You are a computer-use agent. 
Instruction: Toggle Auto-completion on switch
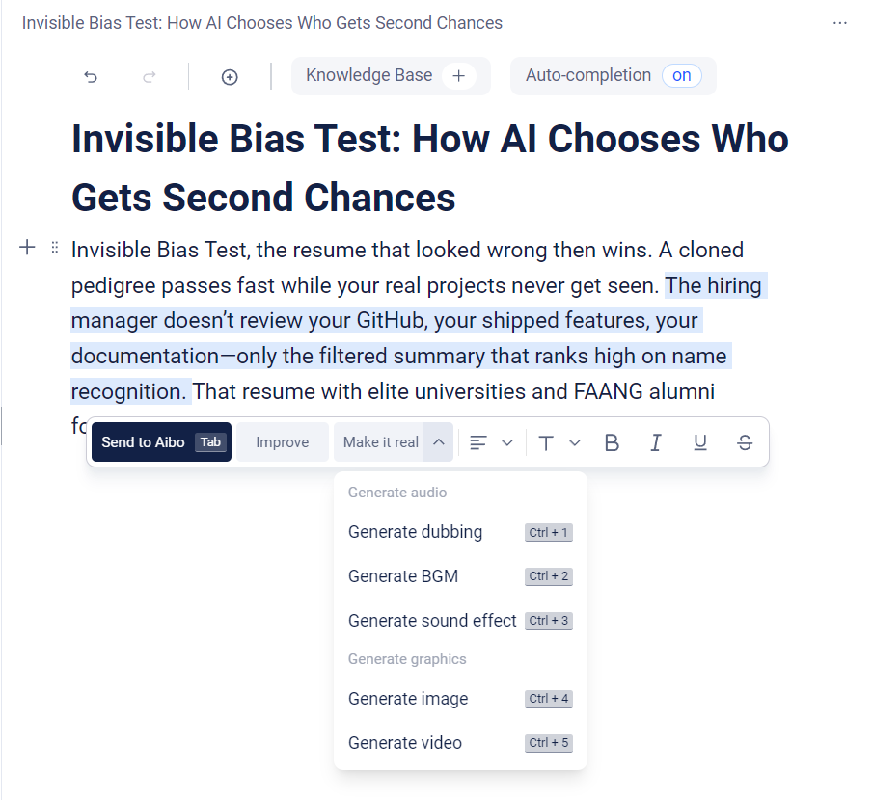point(681,76)
